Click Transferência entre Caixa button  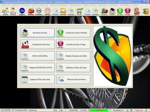[x=38, y=45]
